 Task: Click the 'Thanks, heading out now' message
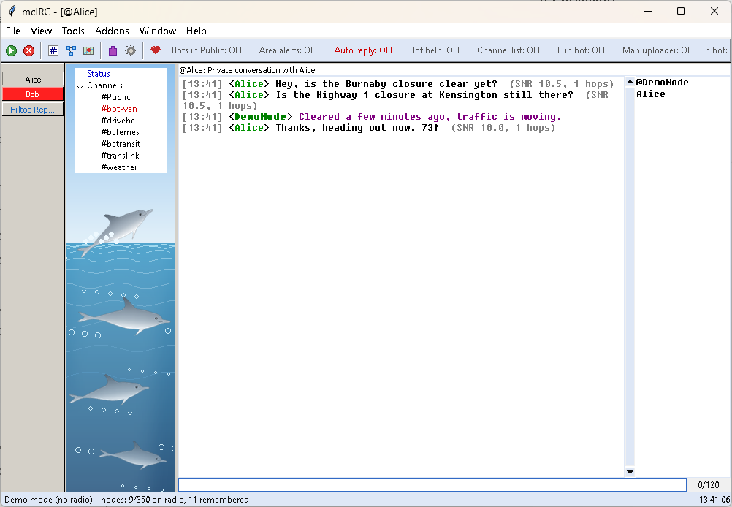(x=357, y=128)
